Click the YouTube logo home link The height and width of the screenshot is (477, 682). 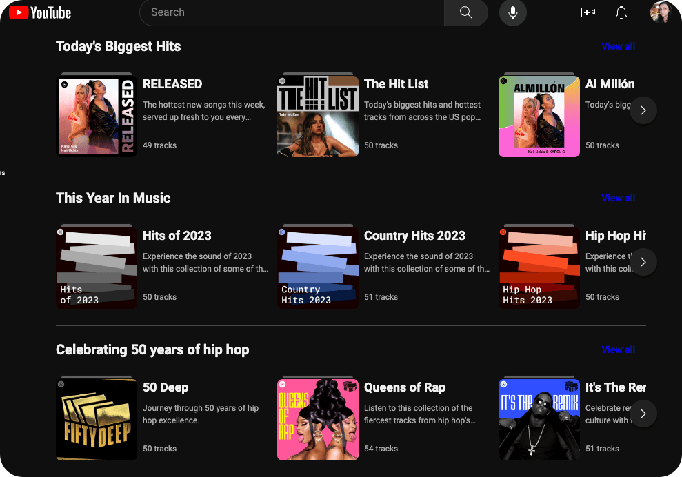(40, 12)
